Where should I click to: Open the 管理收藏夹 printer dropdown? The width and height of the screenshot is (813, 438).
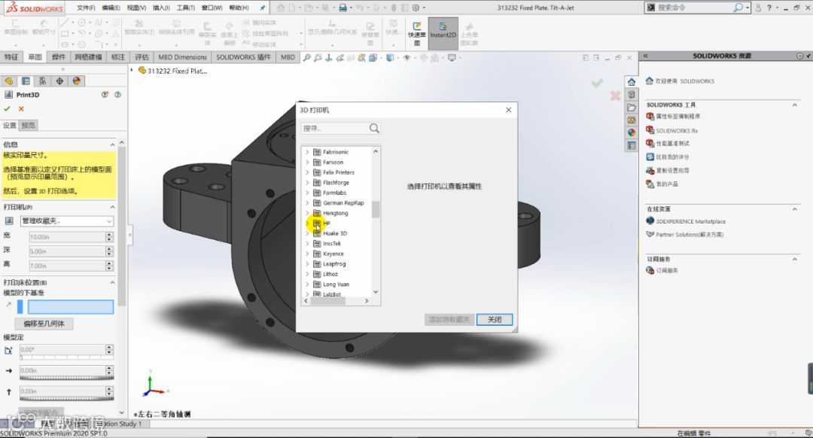66,221
